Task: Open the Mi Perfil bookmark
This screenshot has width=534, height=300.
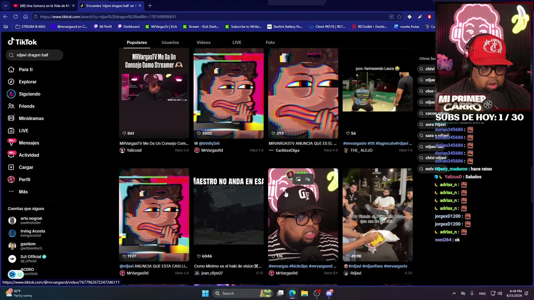Action: pos(103,27)
